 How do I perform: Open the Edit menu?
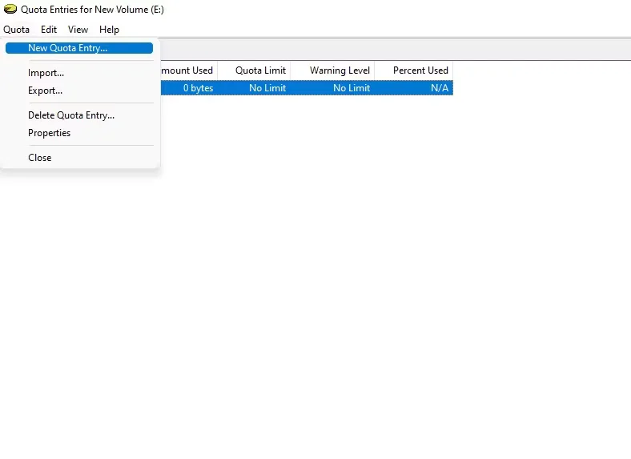49,30
